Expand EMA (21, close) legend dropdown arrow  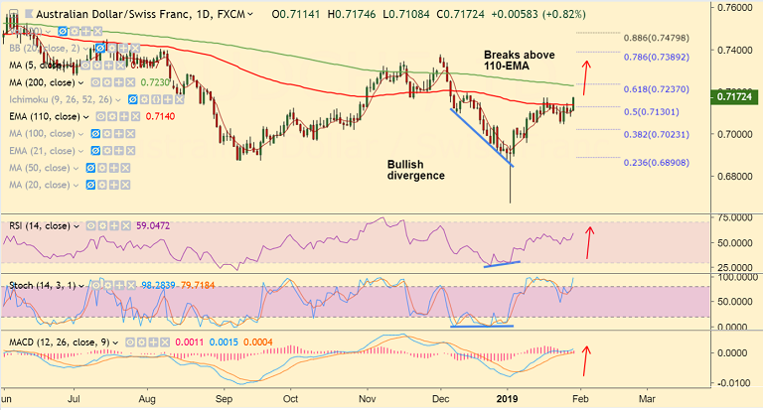pyautogui.click(x=80, y=151)
